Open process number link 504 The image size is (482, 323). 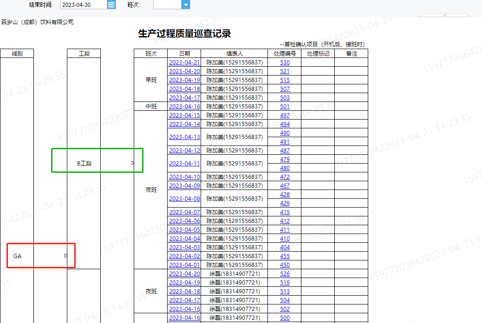pyautogui.click(x=285, y=300)
